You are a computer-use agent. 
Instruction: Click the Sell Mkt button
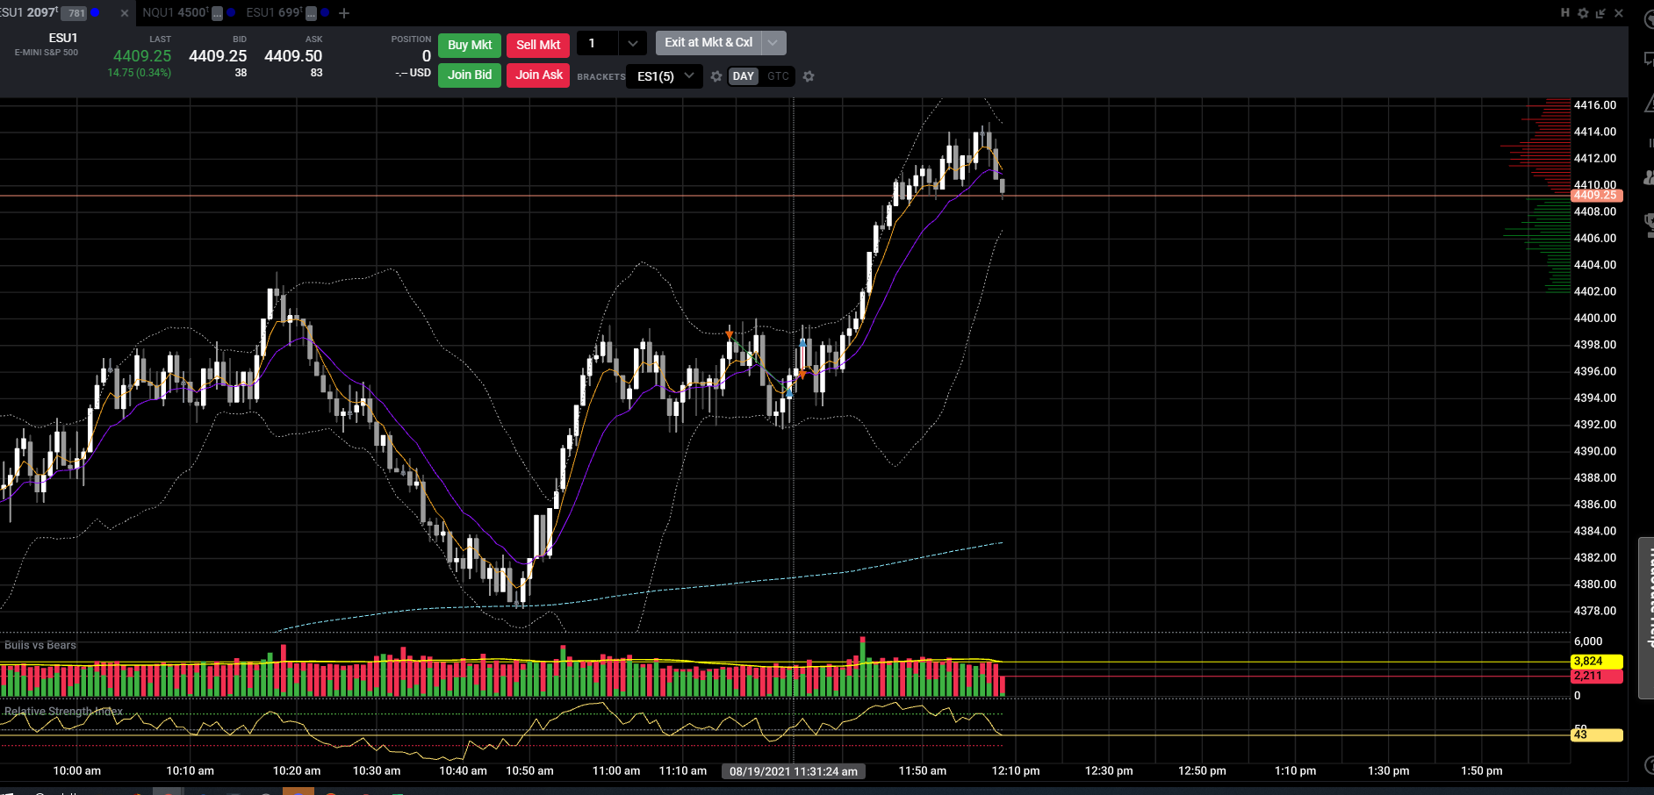point(538,45)
